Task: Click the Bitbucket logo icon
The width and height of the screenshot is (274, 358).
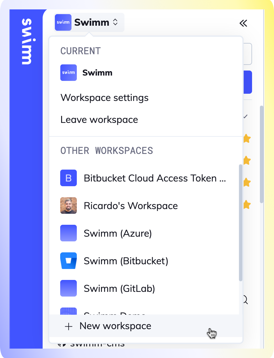Action: click(68, 261)
